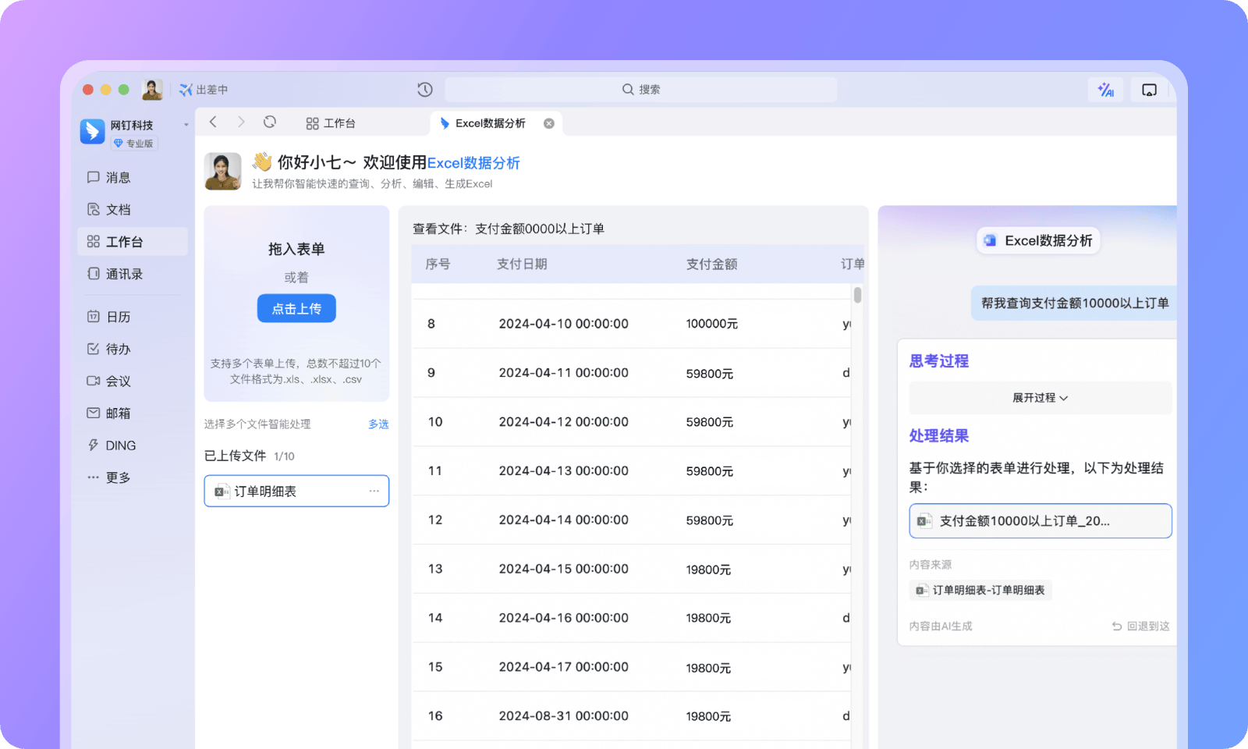Click the 多选 multi-select link
The width and height of the screenshot is (1248, 749).
click(x=378, y=424)
